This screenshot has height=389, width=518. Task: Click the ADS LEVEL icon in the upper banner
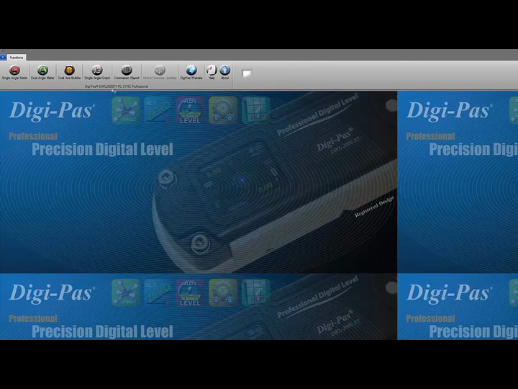190,110
